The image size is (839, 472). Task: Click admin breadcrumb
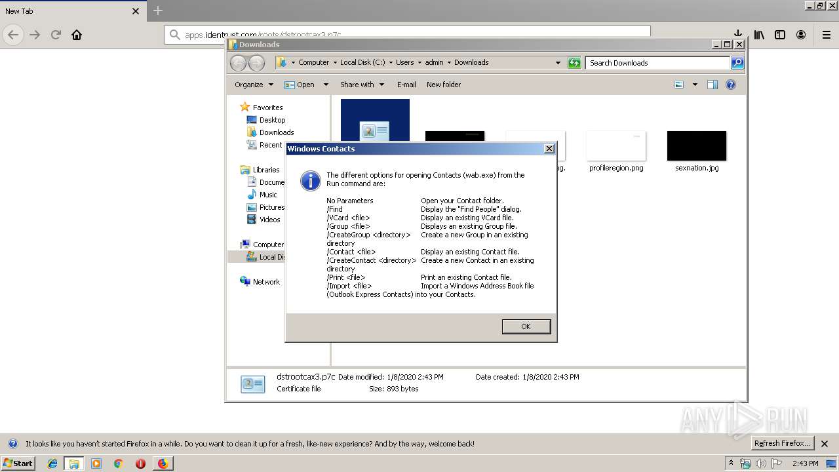point(434,63)
